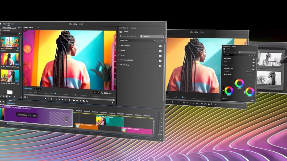The height and width of the screenshot is (161, 287).
Task: Select the Lumetri Color panel tab
Action: tap(122, 28)
